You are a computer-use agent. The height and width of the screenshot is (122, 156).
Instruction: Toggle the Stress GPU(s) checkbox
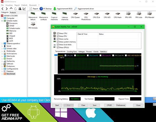[x=58, y=48]
